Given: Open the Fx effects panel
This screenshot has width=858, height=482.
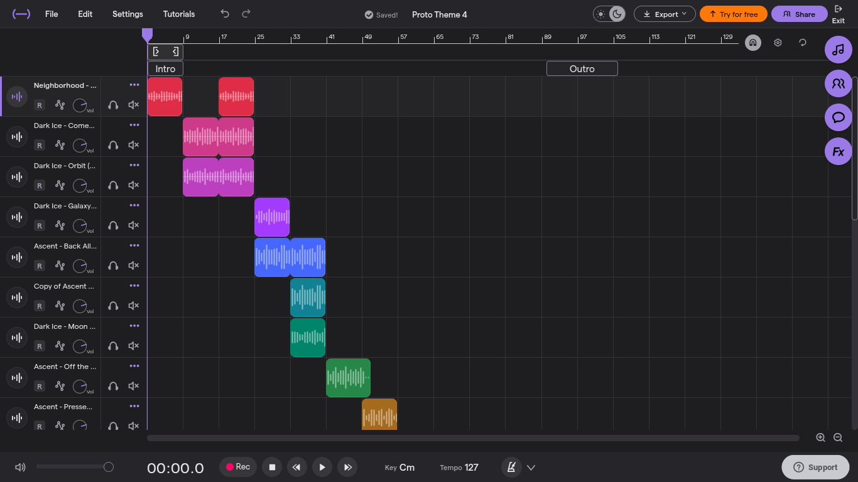Looking at the screenshot, I should tap(838, 151).
